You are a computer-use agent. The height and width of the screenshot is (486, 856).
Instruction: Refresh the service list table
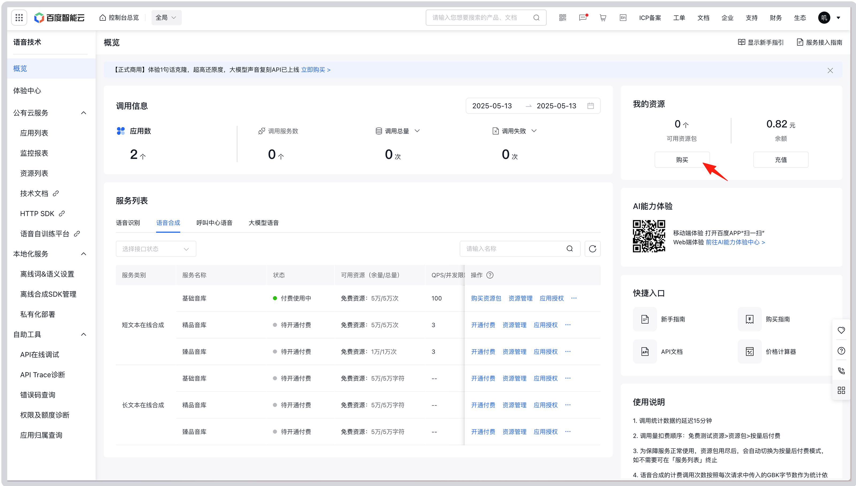593,249
